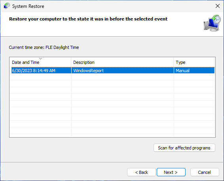Click the bold restore heading text
This screenshot has width=224, height=181.
[x=88, y=19]
